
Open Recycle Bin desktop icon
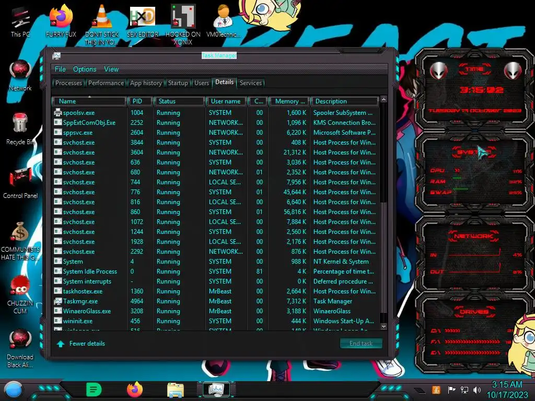[20, 129]
